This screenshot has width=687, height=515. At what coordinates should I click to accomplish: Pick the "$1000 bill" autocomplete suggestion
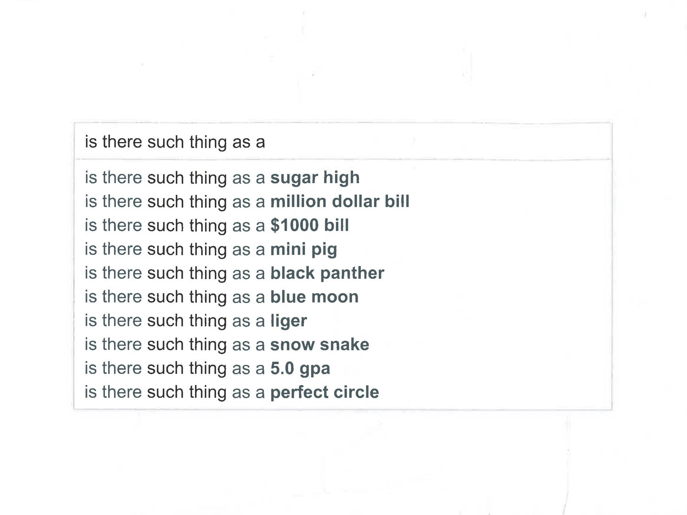pos(217,225)
